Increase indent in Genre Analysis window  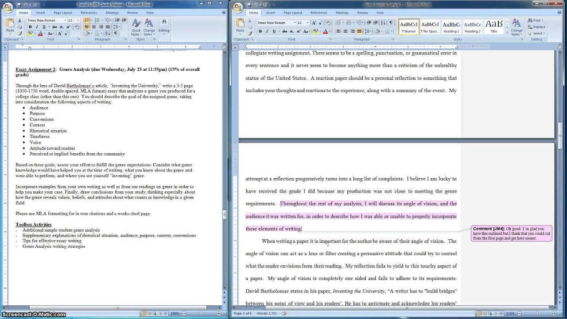[x=376, y=23]
